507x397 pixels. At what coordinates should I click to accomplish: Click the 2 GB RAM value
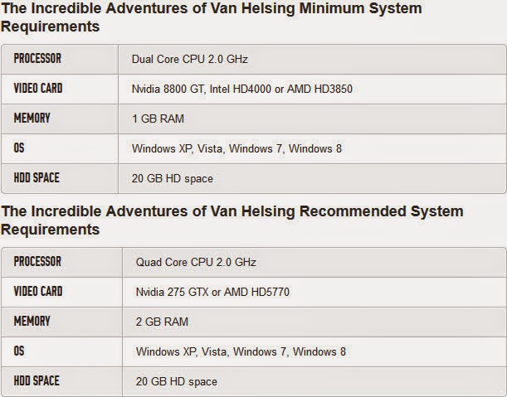click(x=162, y=322)
